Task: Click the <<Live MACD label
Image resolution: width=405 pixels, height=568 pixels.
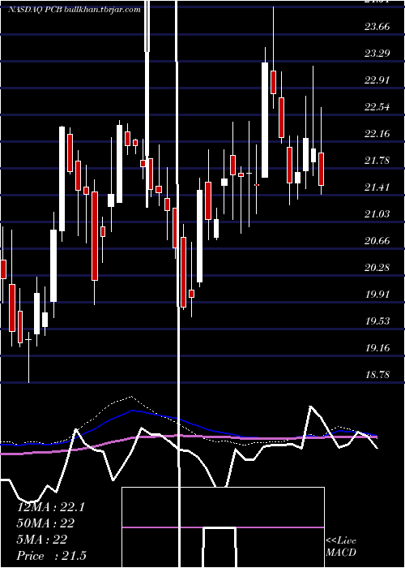Action: click(341, 546)
